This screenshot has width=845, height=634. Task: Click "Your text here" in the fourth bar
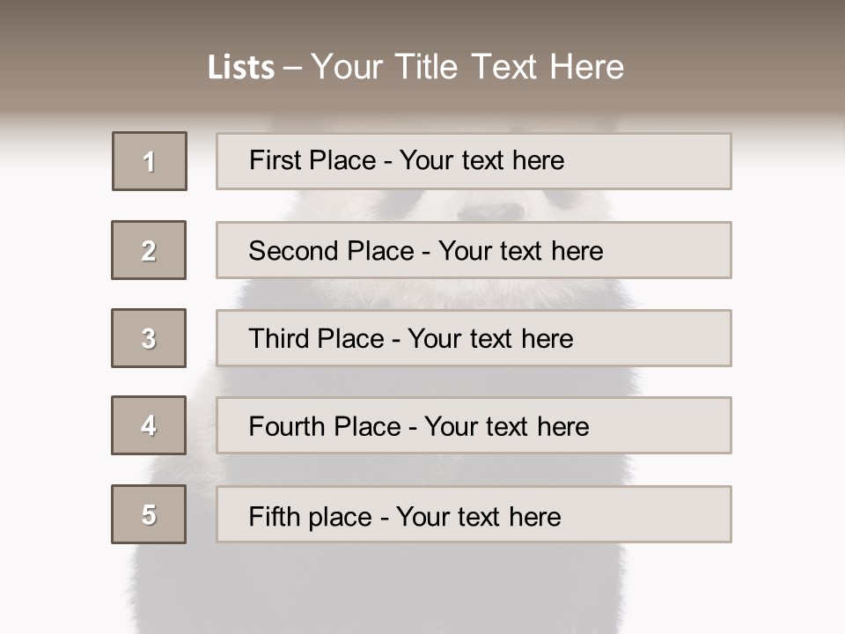[x=506, y=427]
